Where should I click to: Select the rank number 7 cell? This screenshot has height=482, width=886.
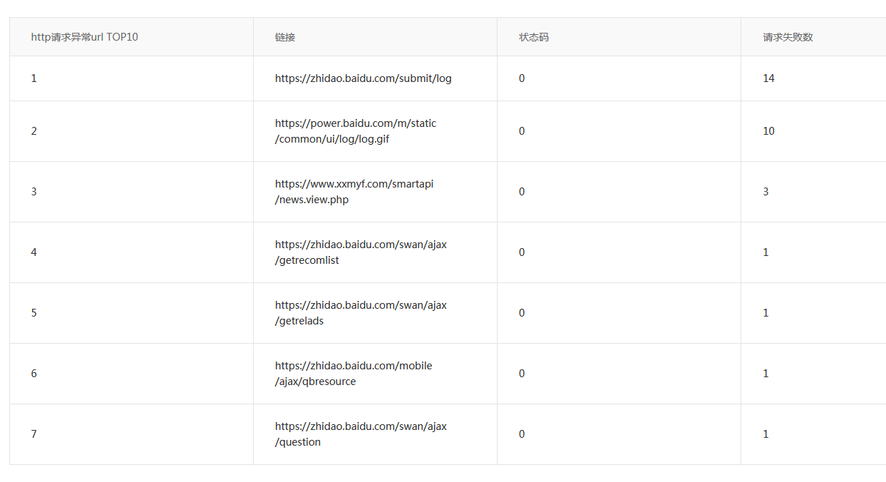click(34, 434)
